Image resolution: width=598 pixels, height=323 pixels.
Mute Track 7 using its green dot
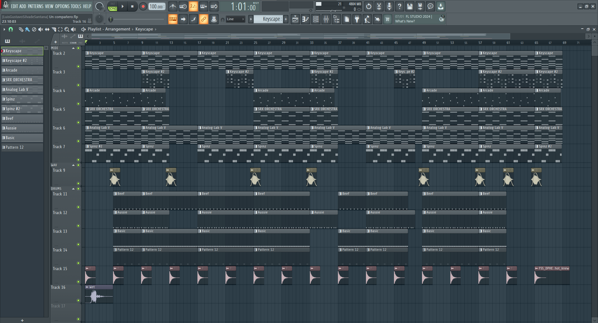78,160
